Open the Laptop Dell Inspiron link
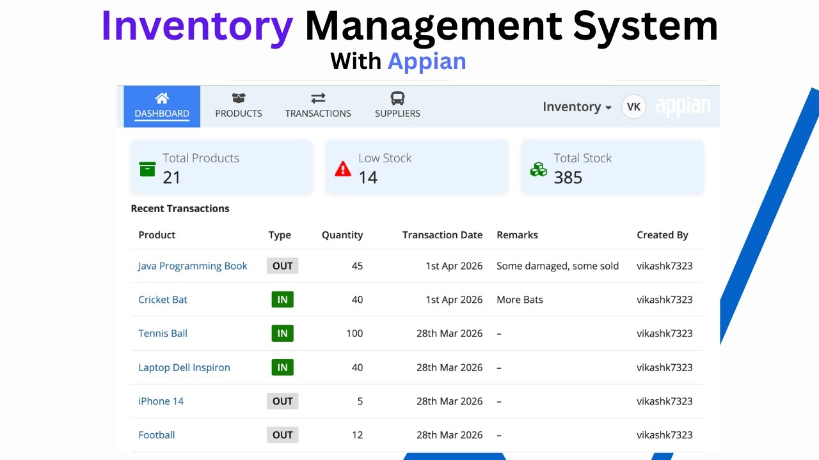This screenshot has width=819, height=460. [184, 367]
